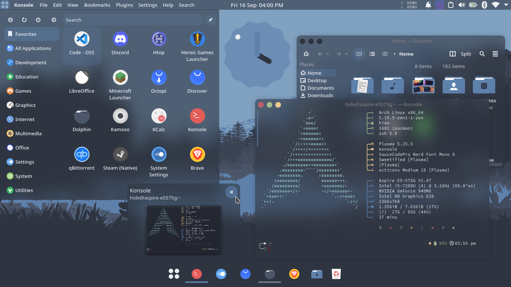Expand the back-navigation history dropdown in Dolphin
511x287 pixels.
(x=328, y=54)
